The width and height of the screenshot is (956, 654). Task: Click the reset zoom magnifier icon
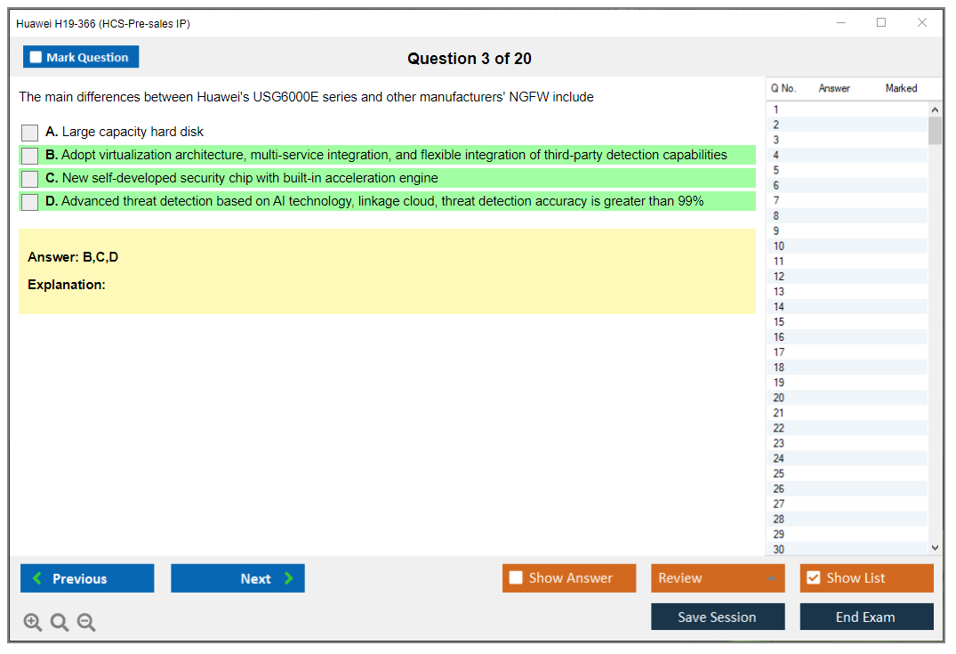tap(60, 623)
